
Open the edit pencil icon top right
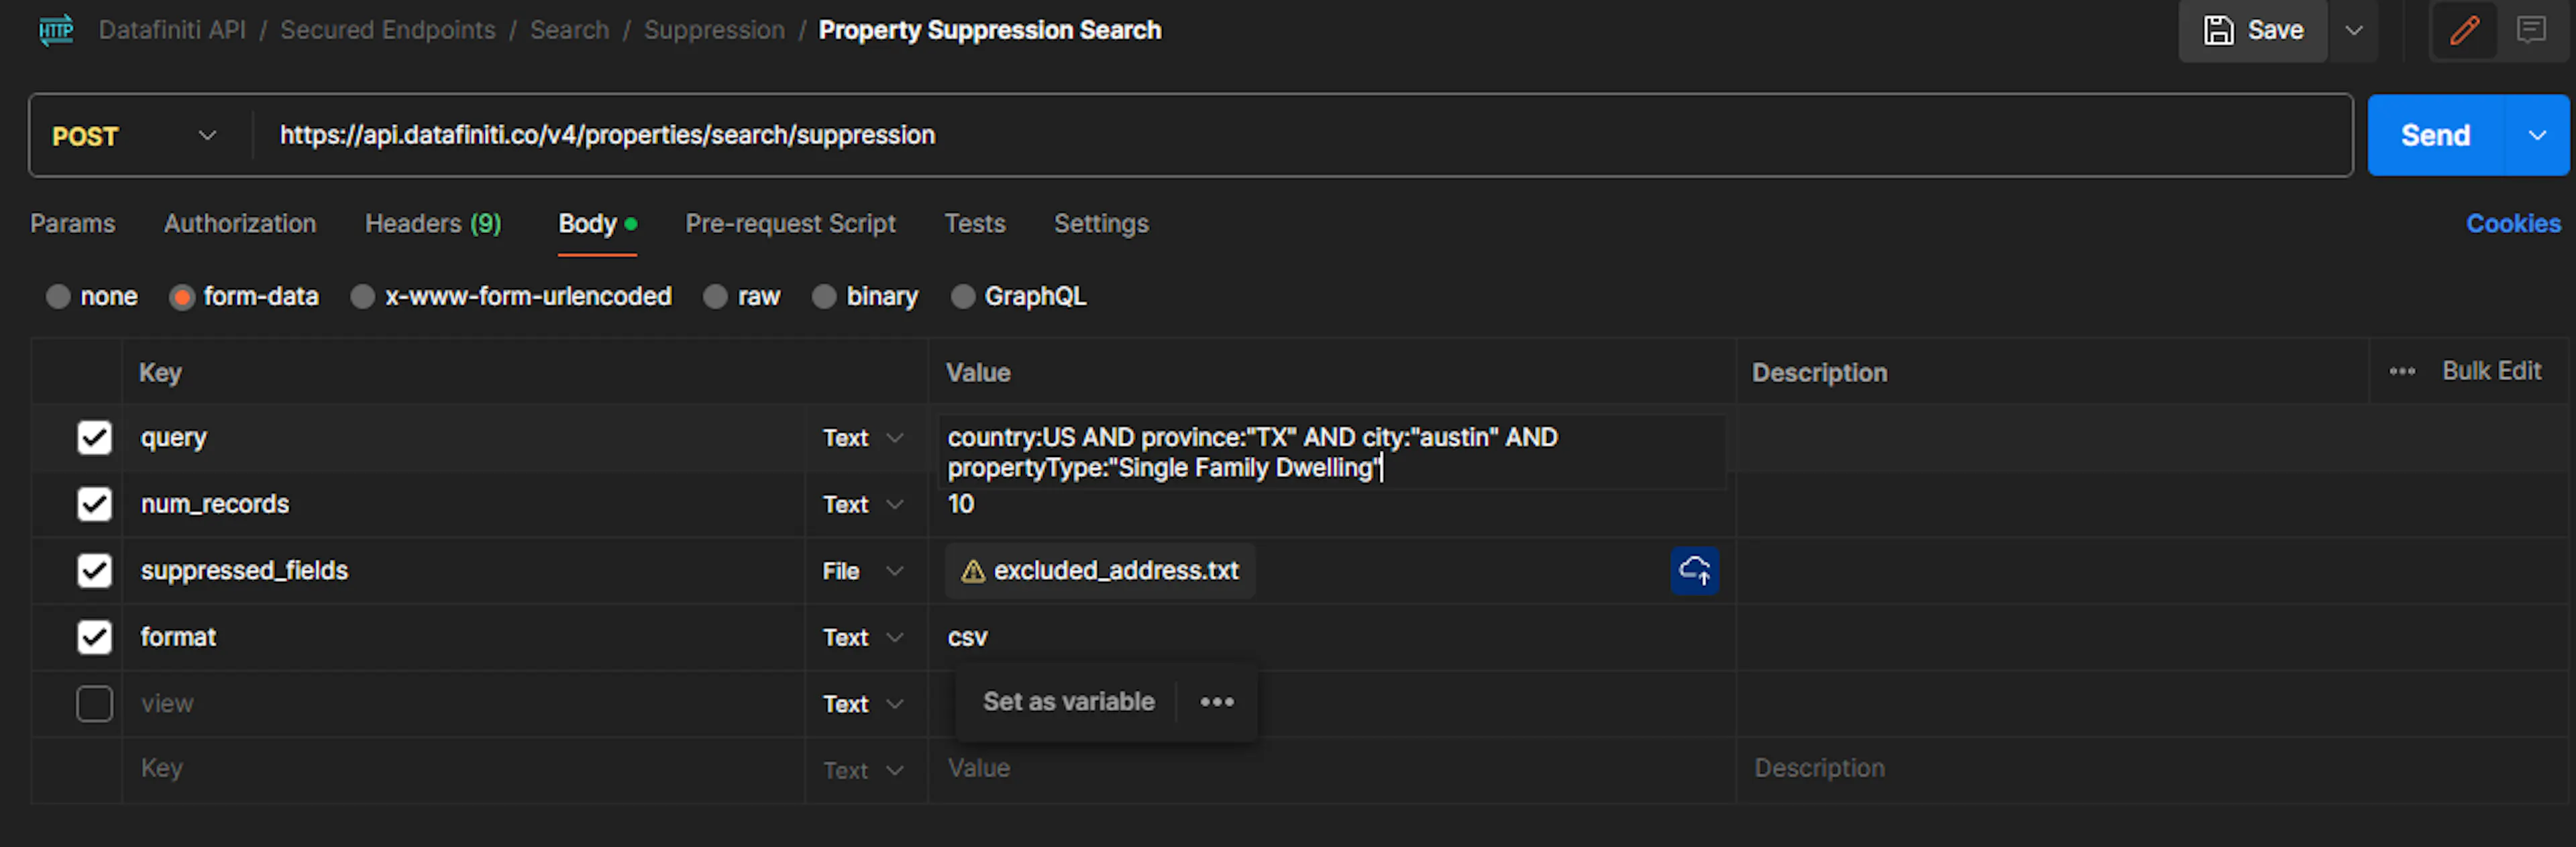point(2464,30)
